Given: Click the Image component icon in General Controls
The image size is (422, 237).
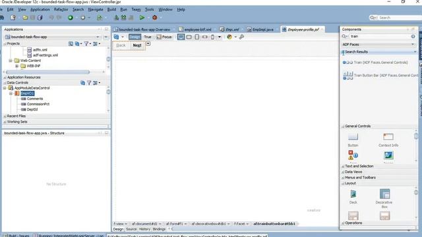Looking at the screenshot, I should pos(388,156).
